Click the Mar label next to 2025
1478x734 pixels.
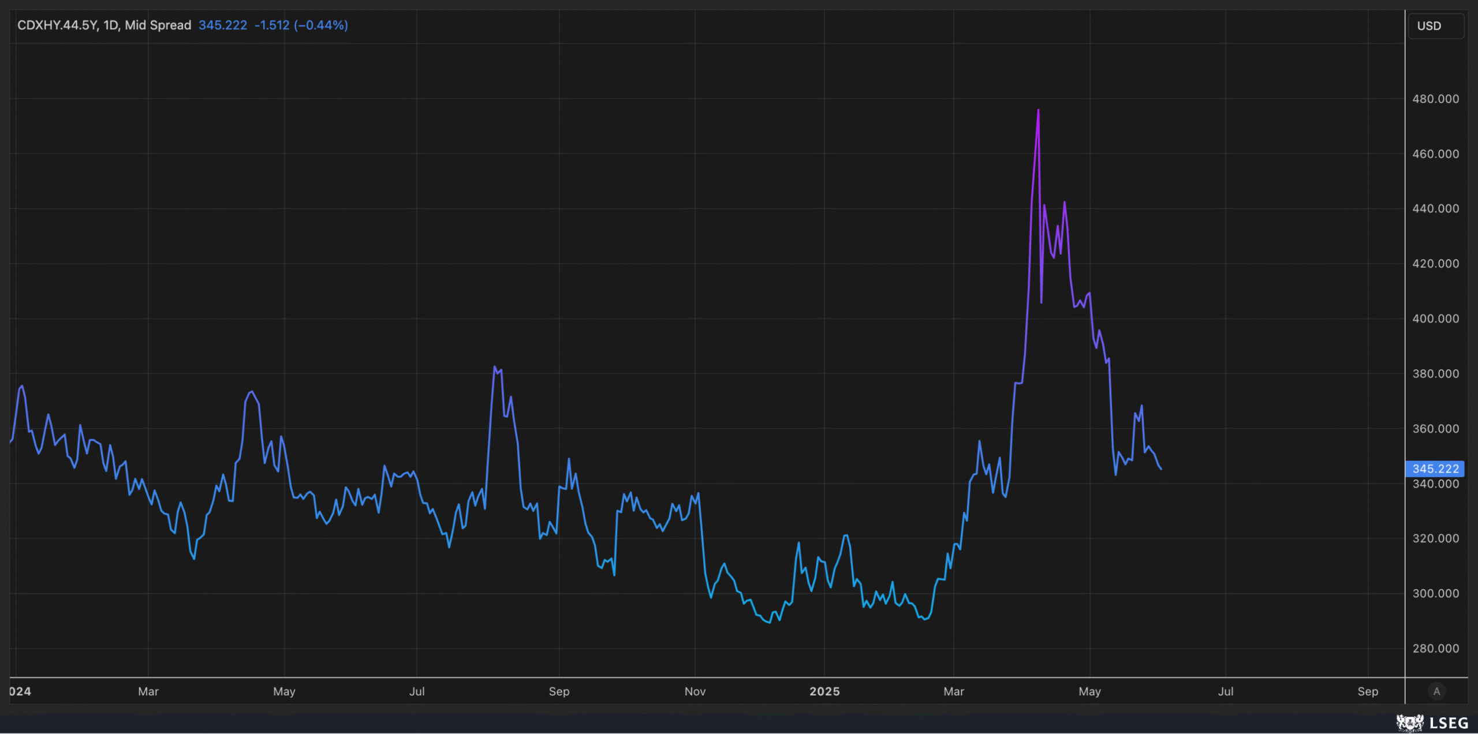[x=954, y=691]
